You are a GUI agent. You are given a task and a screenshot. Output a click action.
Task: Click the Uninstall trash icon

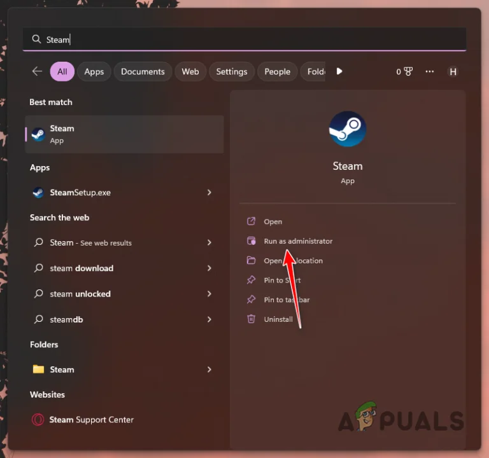pos(251,319)
